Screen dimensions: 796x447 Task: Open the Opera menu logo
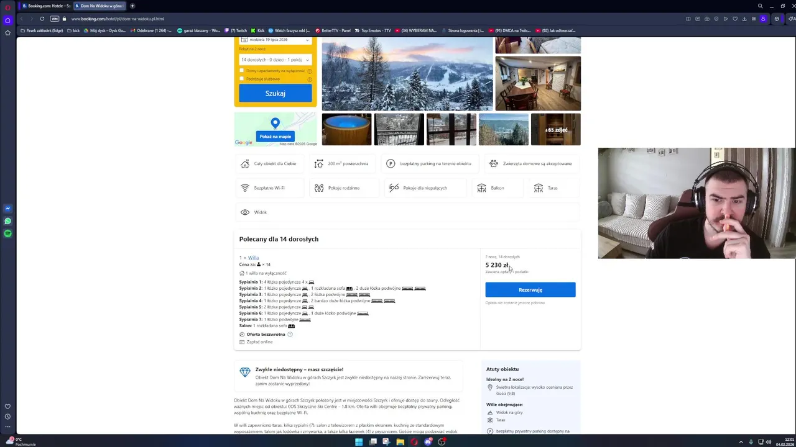[7, 6]
